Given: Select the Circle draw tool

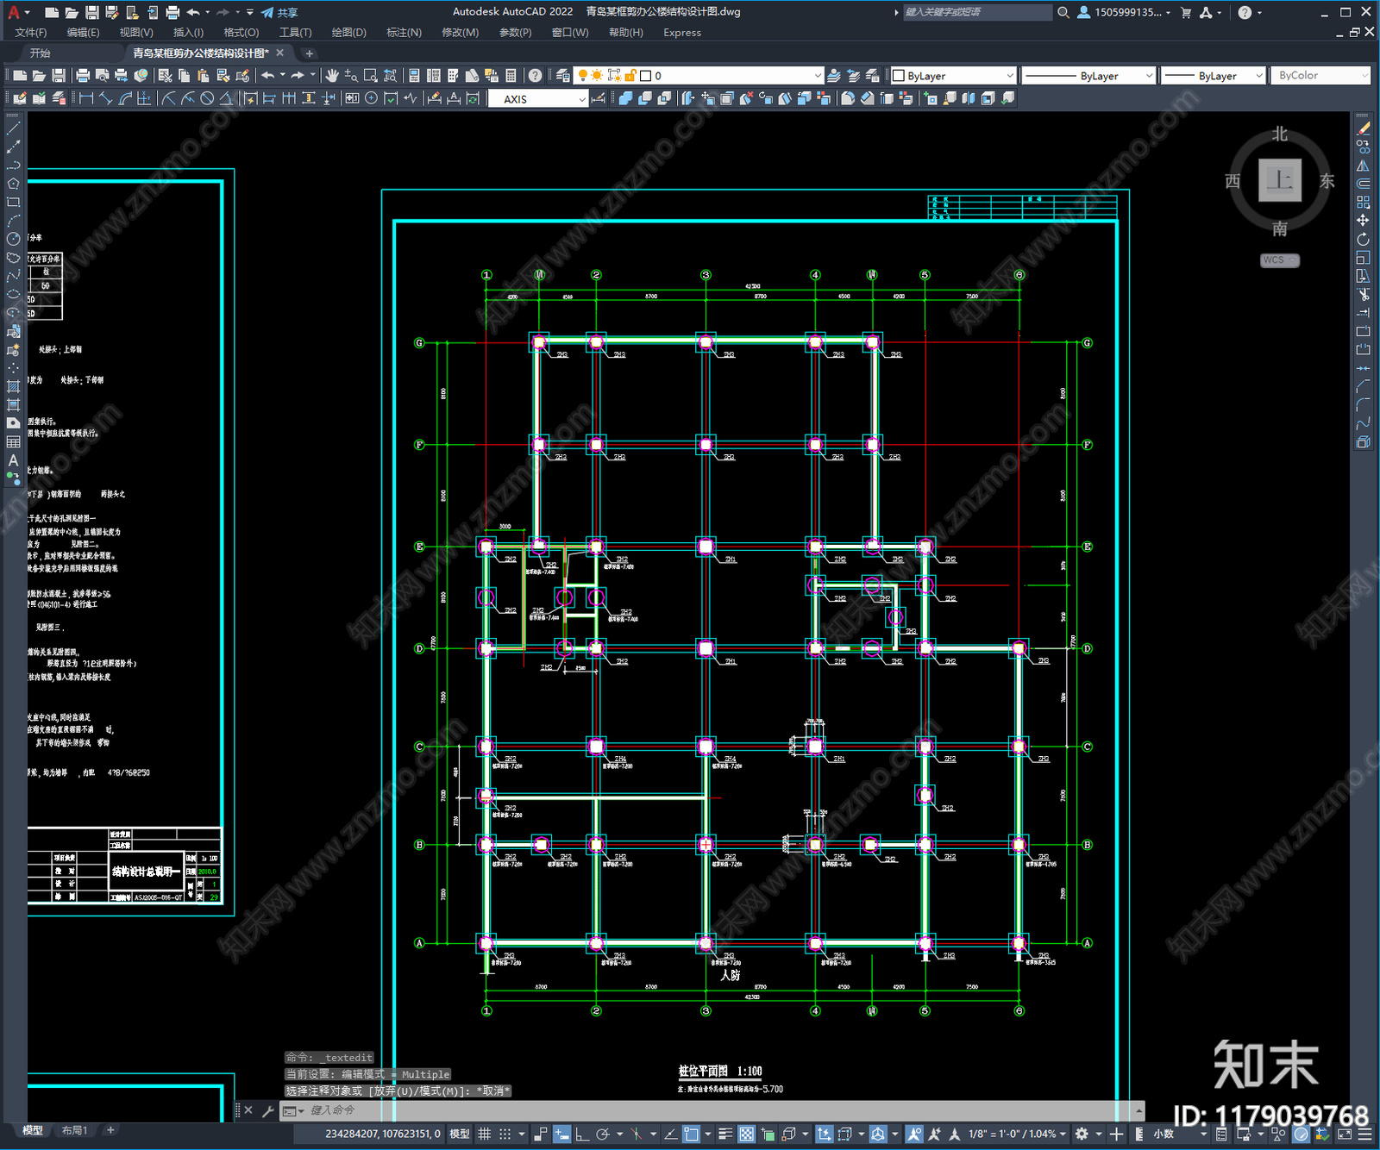Looking at the screenshot, I should 13,239.
